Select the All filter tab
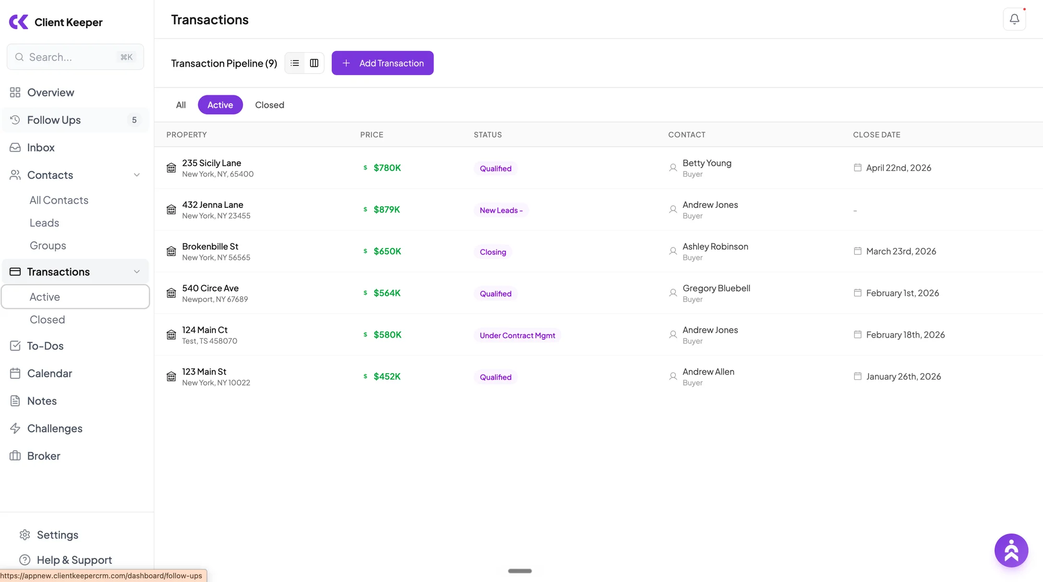 point(181,105)
